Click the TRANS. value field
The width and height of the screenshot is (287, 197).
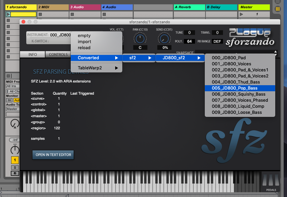coord(217,33)
